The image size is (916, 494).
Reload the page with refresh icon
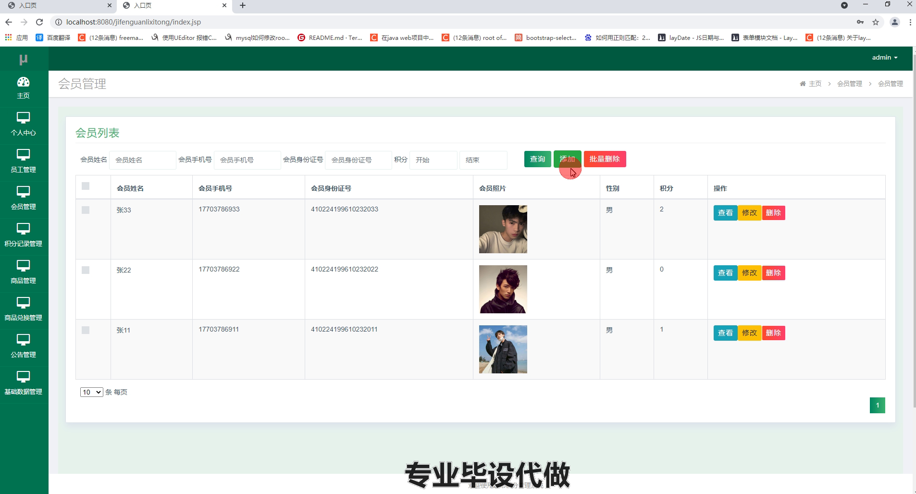point(39,22)
